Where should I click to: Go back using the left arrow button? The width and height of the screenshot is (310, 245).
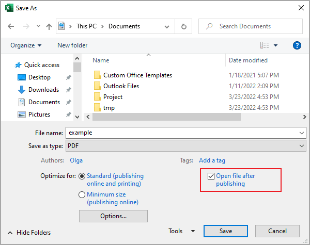(11, 26)
